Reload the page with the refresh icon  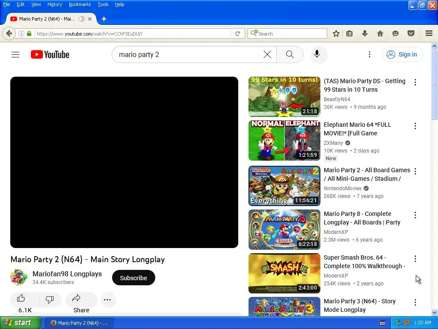coord(238,33)
